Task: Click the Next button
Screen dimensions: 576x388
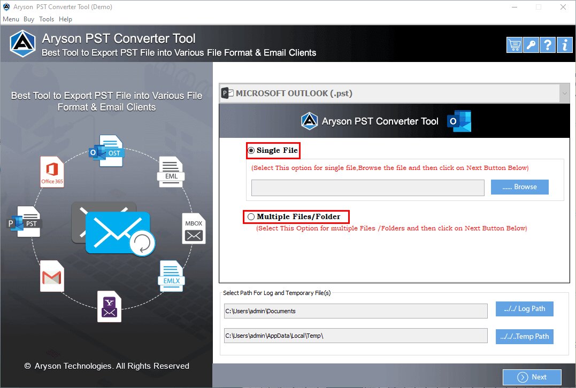Action: click(x=532, y=377)
